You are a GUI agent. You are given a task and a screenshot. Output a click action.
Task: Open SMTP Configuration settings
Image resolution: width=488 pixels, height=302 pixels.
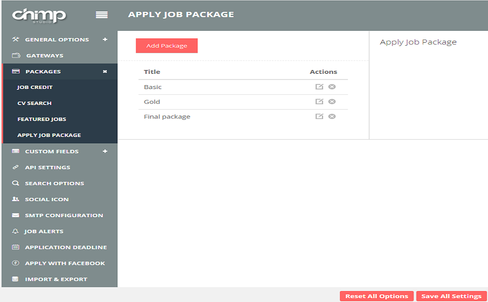tap(63, 216)
